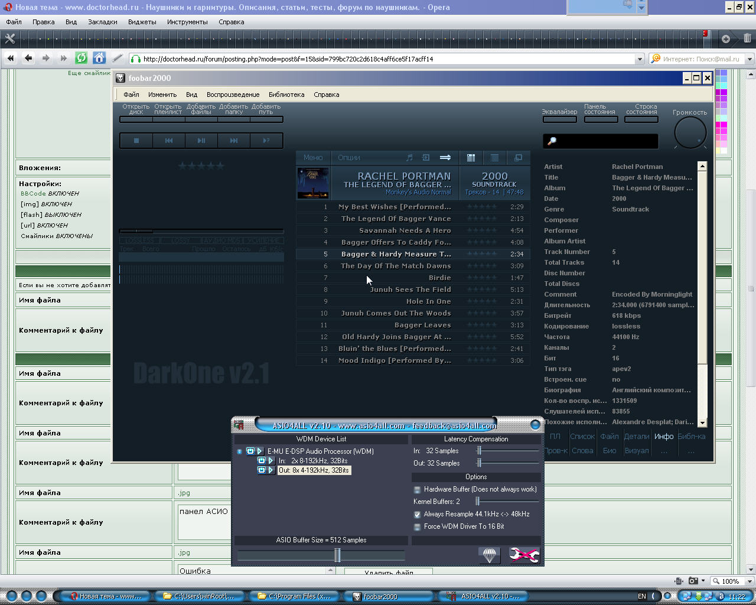Click the Опции button above the playlist

click(x=349, y=158)
